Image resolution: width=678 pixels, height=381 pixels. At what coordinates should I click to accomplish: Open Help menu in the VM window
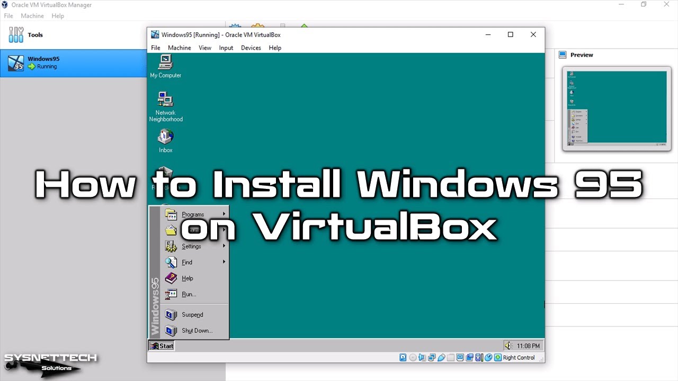coord(275,48)
